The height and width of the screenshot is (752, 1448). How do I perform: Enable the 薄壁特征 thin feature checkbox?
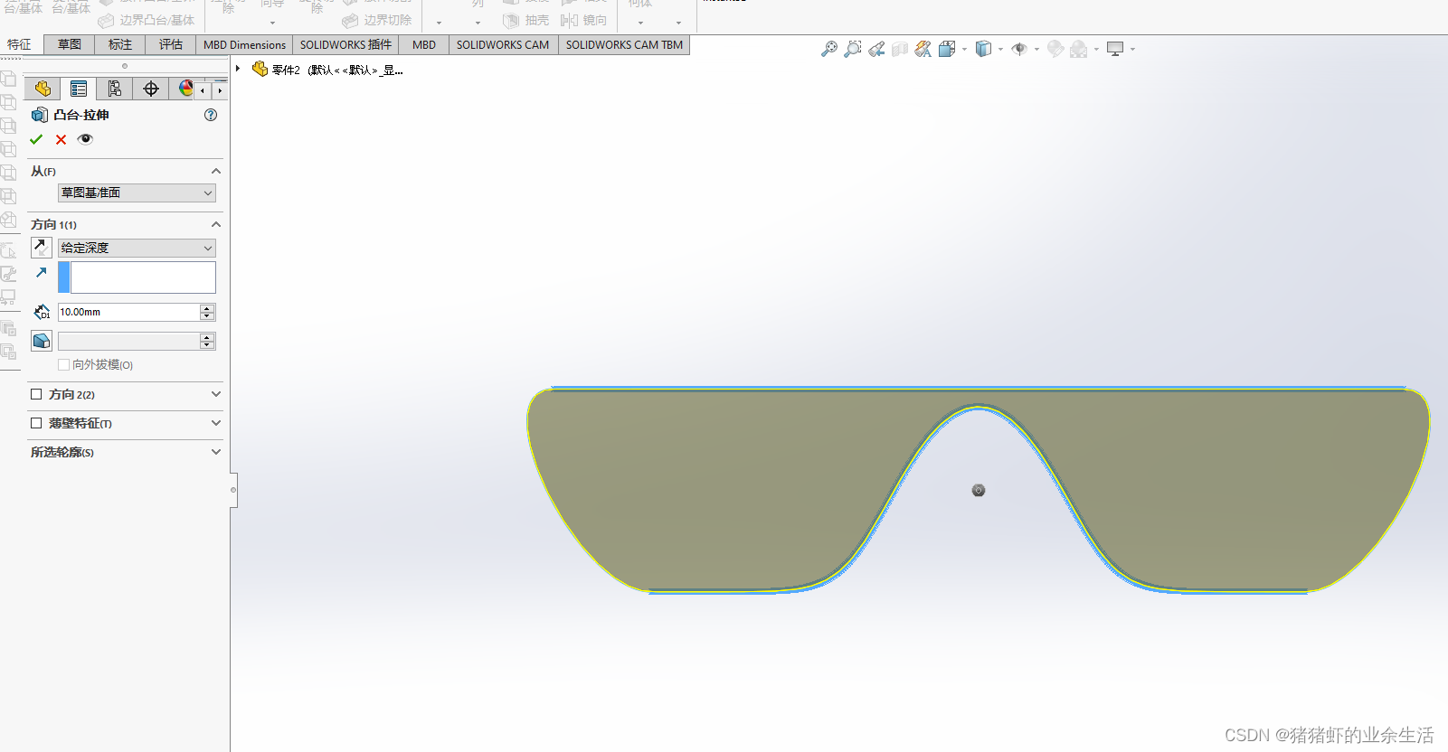point(36,423)
